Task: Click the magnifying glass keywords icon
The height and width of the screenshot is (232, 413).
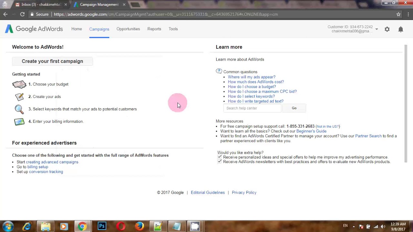Action: coord(19,109)
